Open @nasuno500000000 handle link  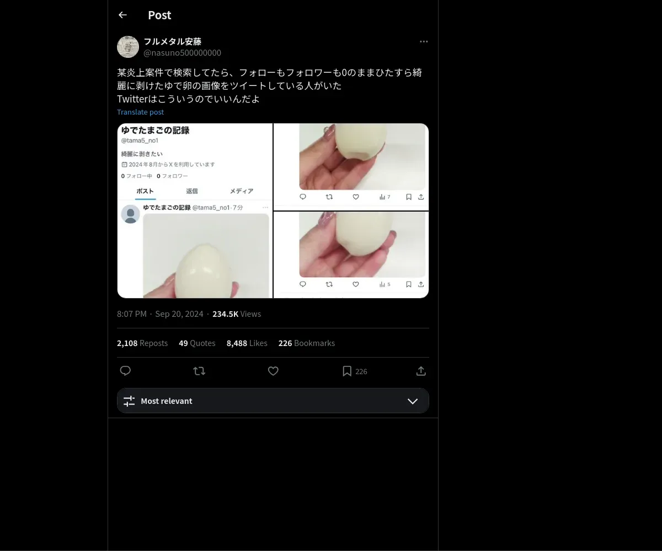pos(182,53)
